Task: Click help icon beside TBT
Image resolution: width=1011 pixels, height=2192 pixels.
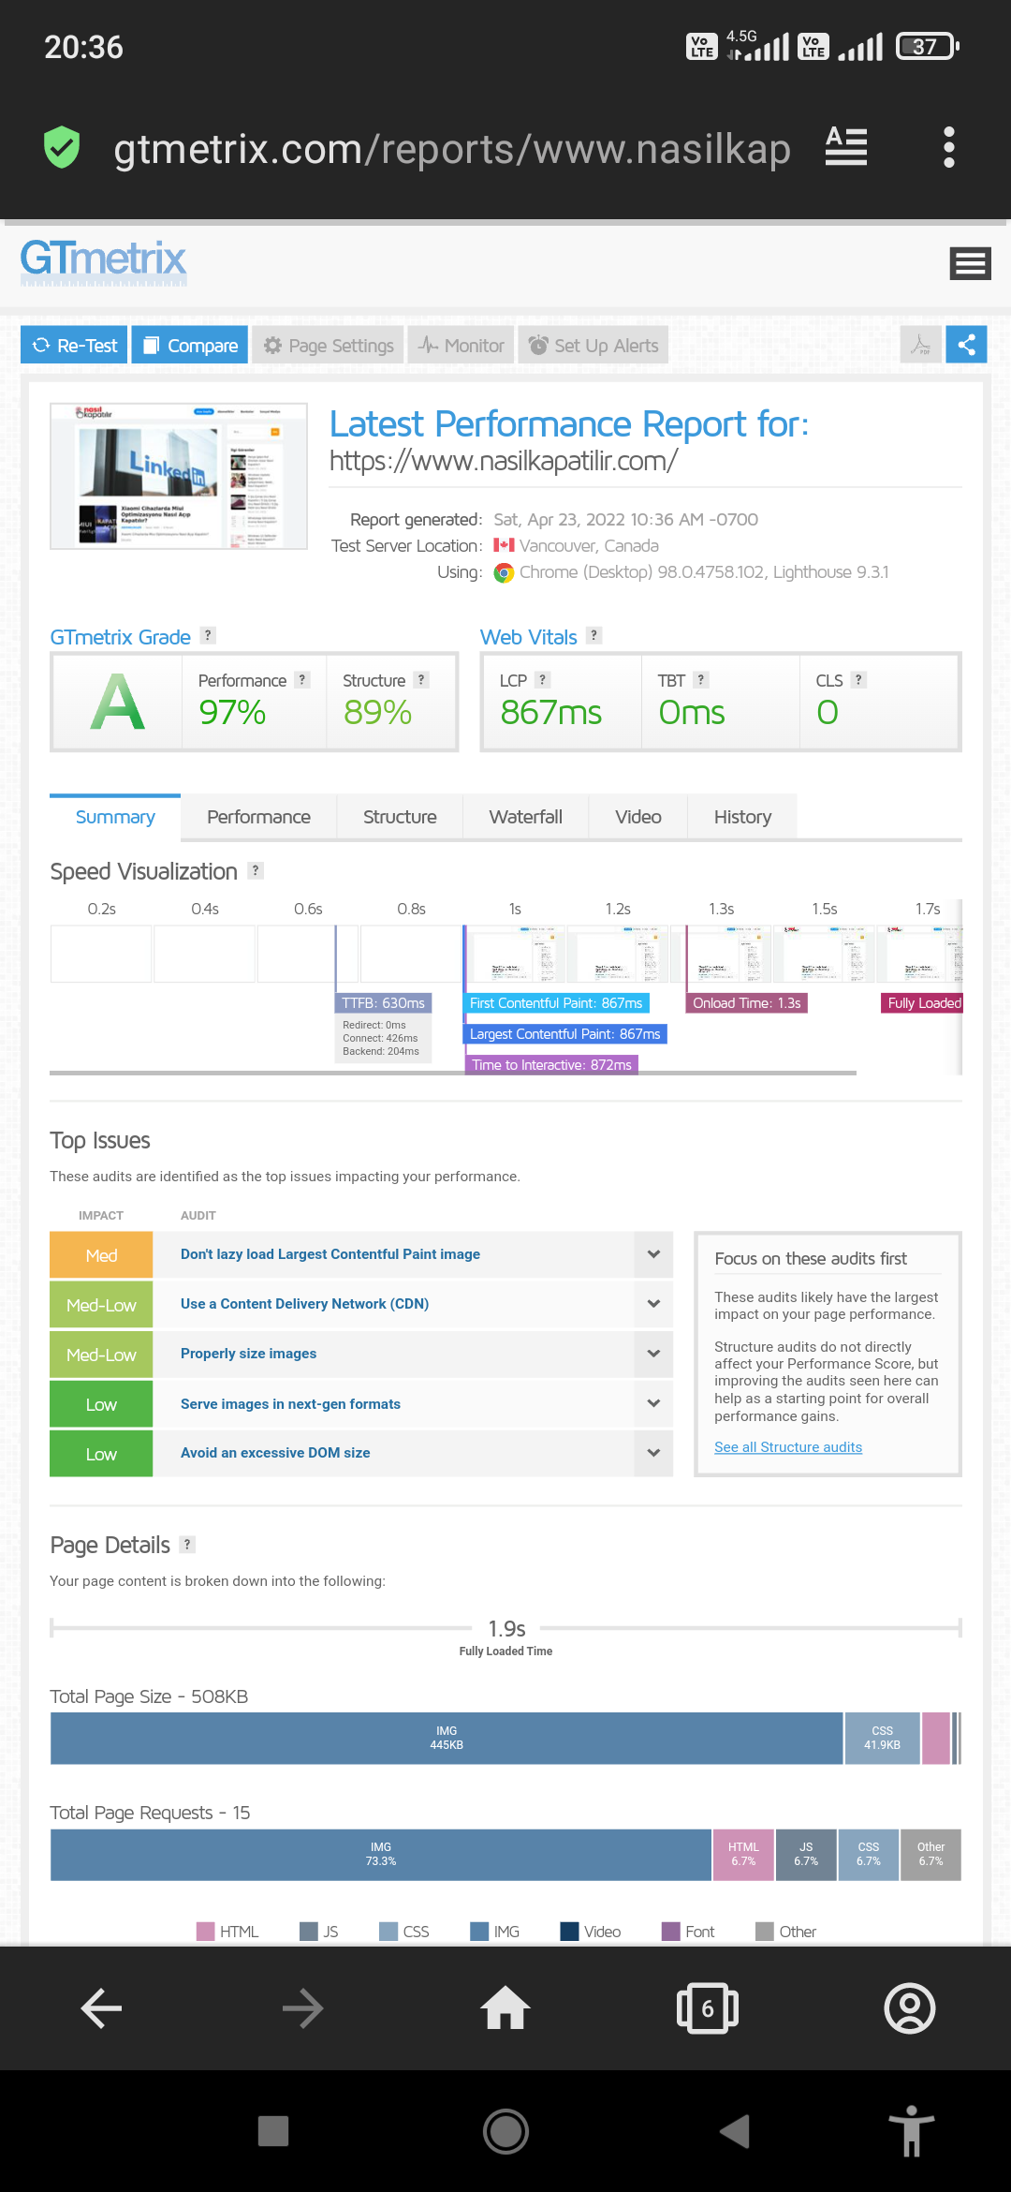Action: click(x=701, y=679)
